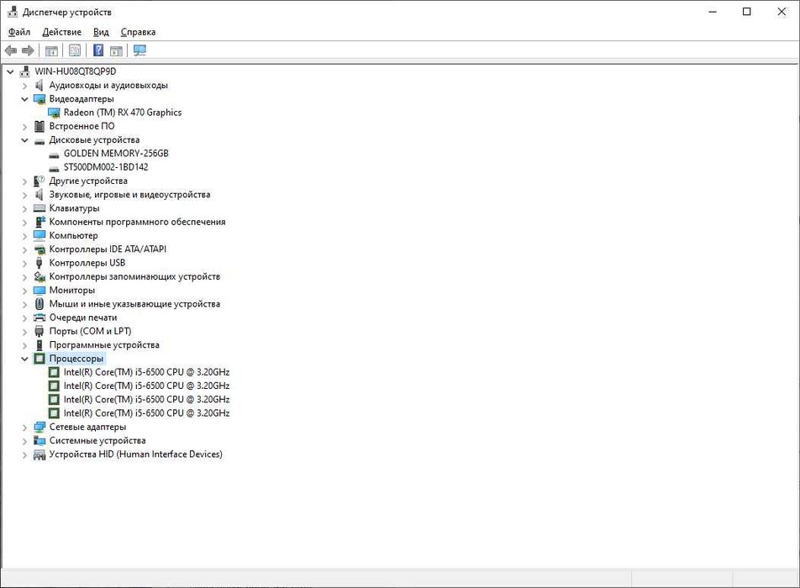Click the Другие устройства unknown device icon

[x=39, y=181]
